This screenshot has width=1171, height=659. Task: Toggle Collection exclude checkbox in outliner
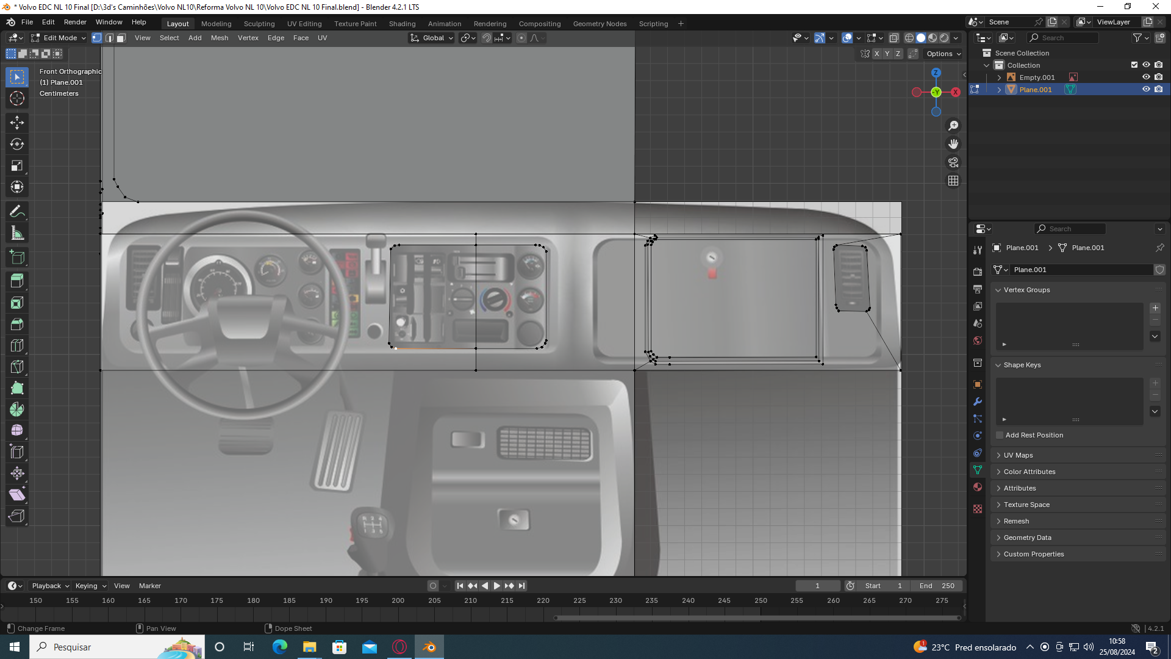click(x=1134, y=65)
